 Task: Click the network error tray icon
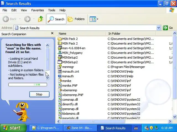147,128
